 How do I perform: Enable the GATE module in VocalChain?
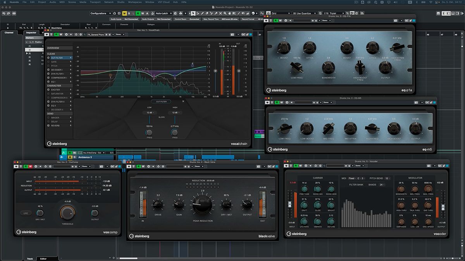point(48,62)
